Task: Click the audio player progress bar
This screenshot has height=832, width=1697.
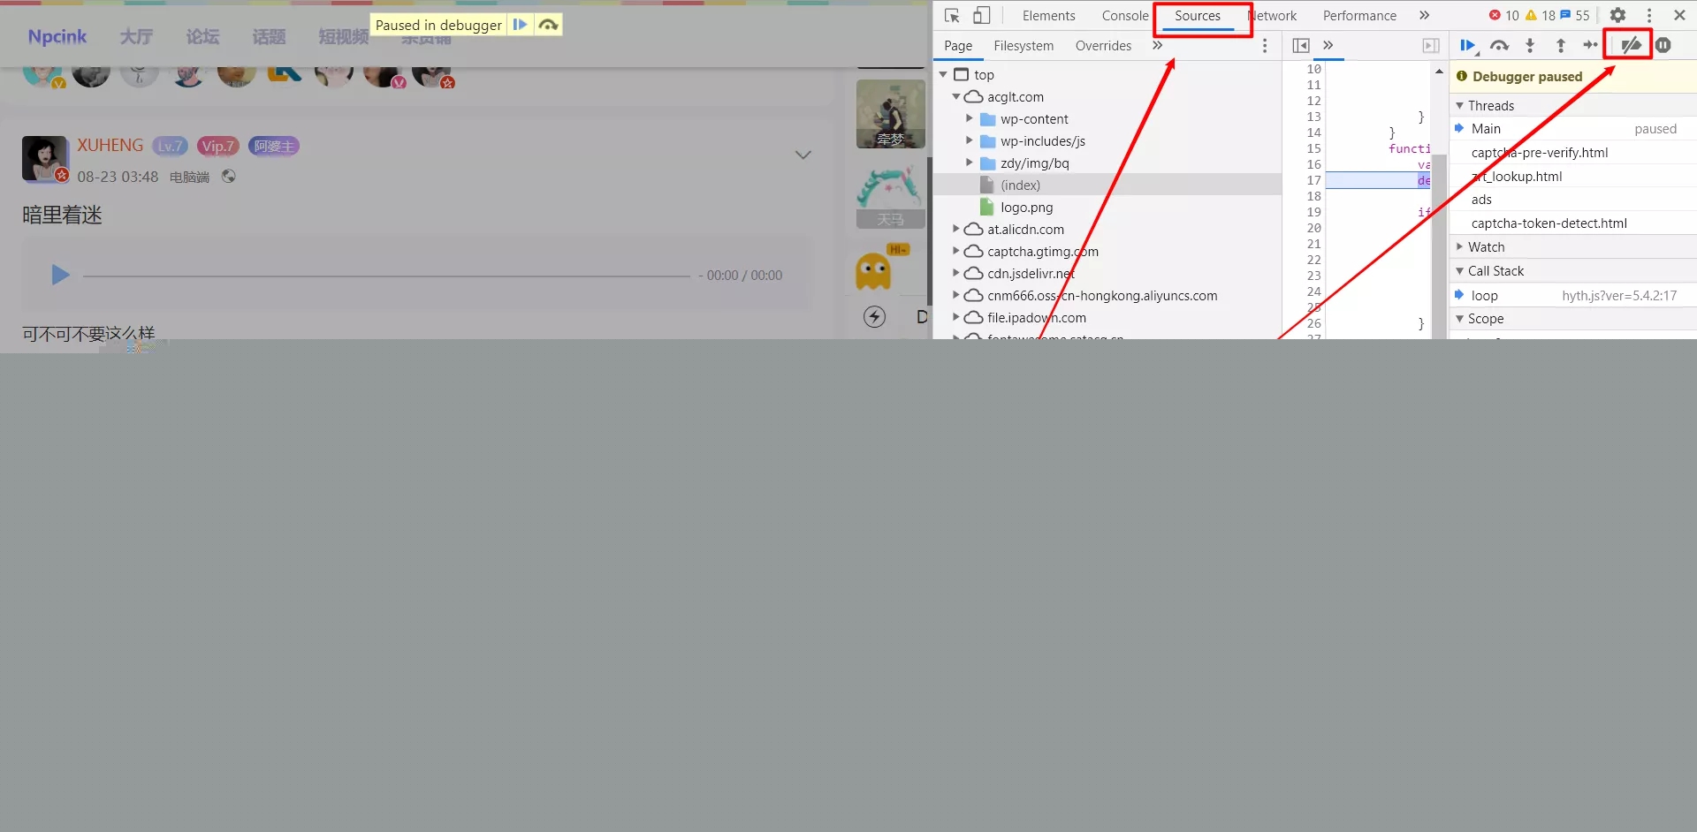Action: click(386, 276)
